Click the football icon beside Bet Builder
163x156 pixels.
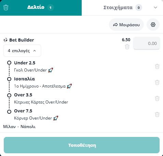coord(5,40)
